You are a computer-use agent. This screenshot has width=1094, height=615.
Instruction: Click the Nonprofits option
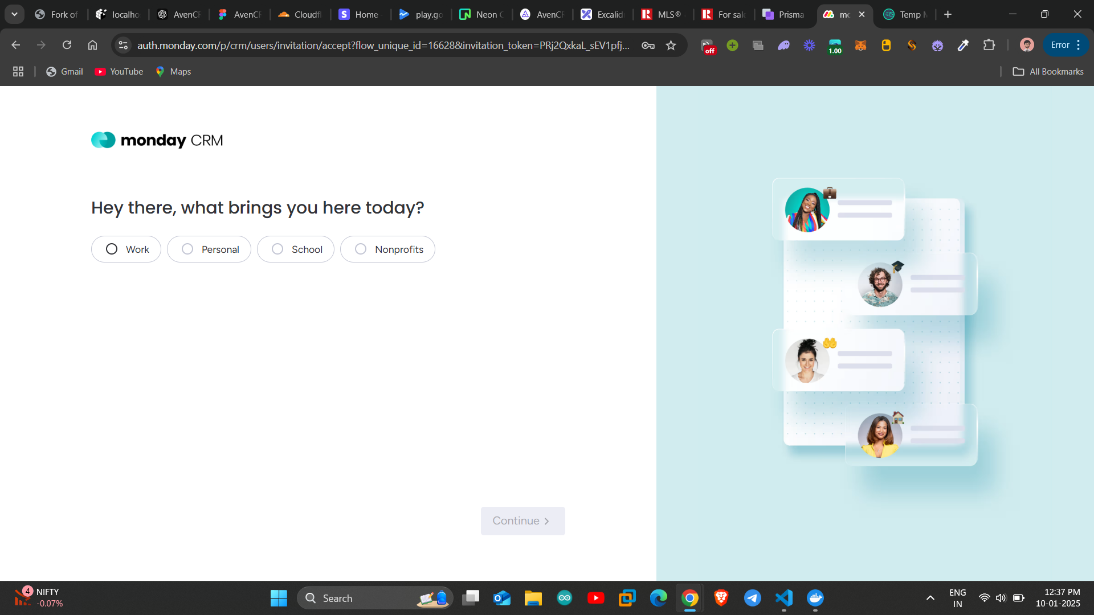[387, 248]
